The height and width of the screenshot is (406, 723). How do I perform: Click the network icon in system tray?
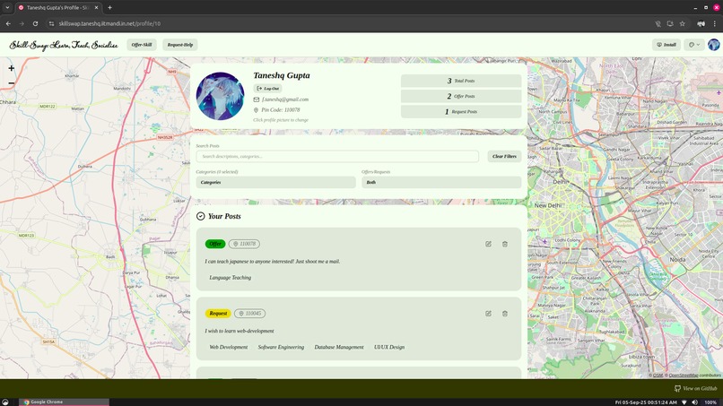[x=684, y=402]
